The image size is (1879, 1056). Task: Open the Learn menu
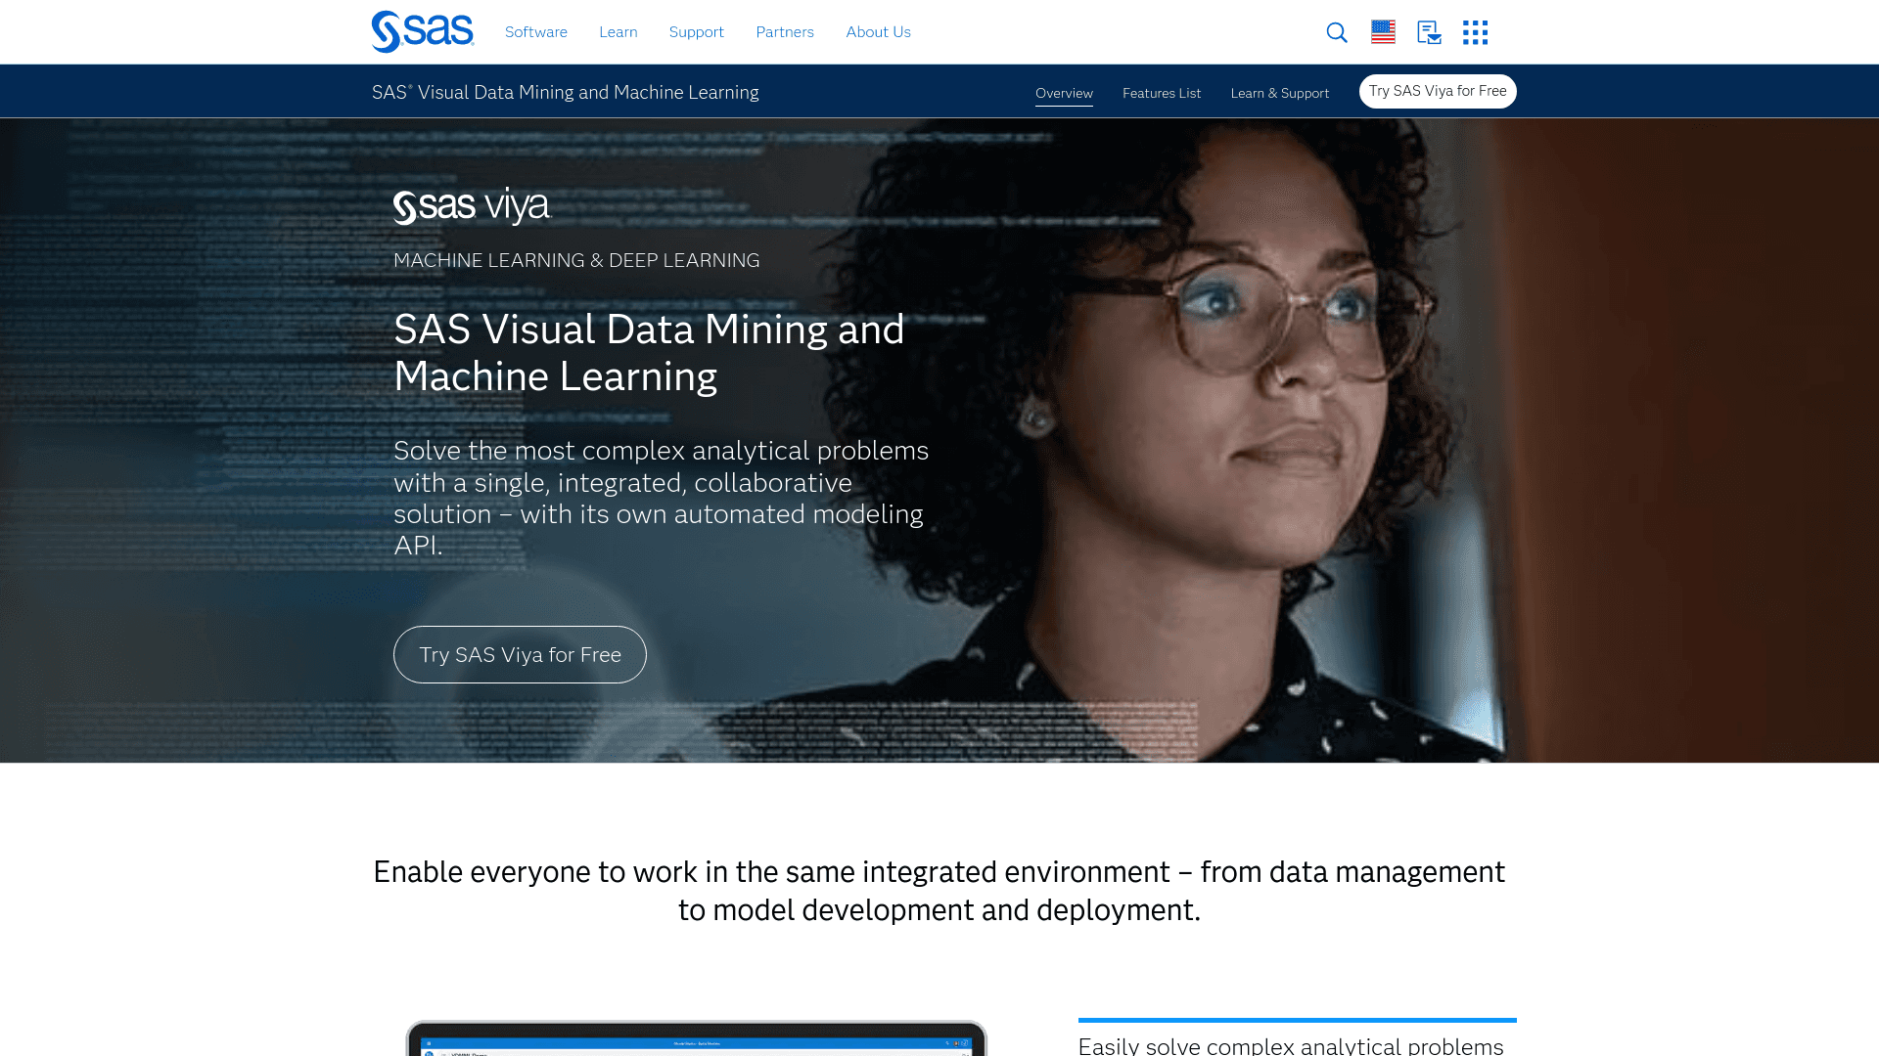coord(618,31)
